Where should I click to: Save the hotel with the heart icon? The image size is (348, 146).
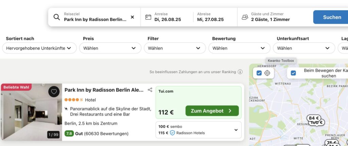(54, 91)
